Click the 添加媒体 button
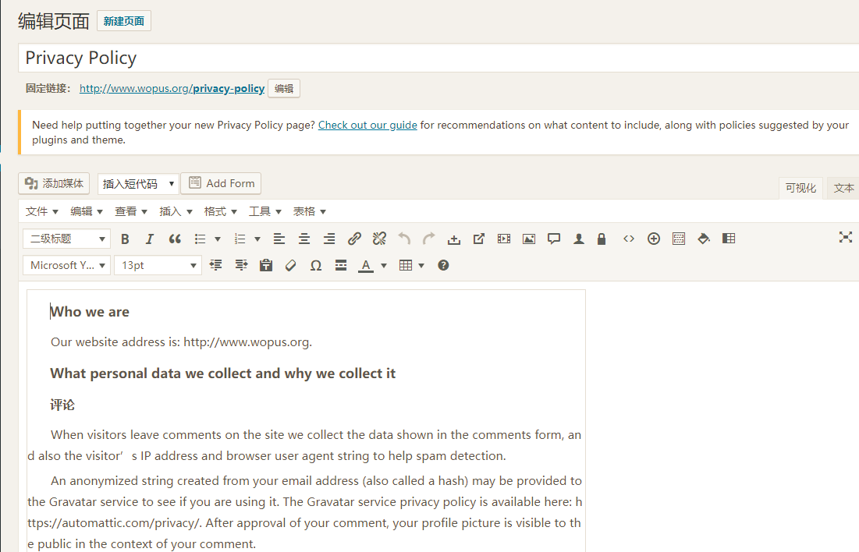Viewport: 859px width, 552px height. (x=54, y=183)
